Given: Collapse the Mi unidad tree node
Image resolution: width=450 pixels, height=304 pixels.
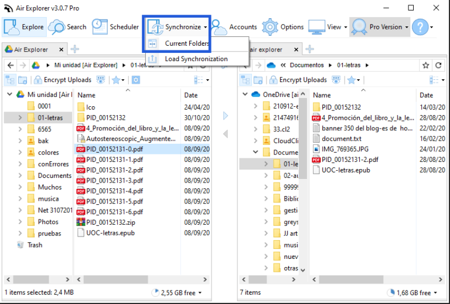Looking at the screenshot, I should pos(9,94).
